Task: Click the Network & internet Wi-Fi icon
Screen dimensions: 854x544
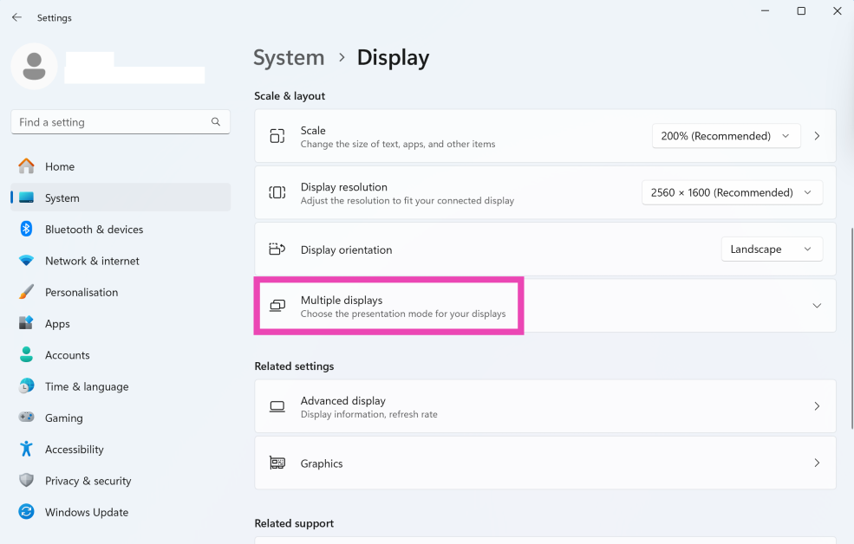Action: 26,261
